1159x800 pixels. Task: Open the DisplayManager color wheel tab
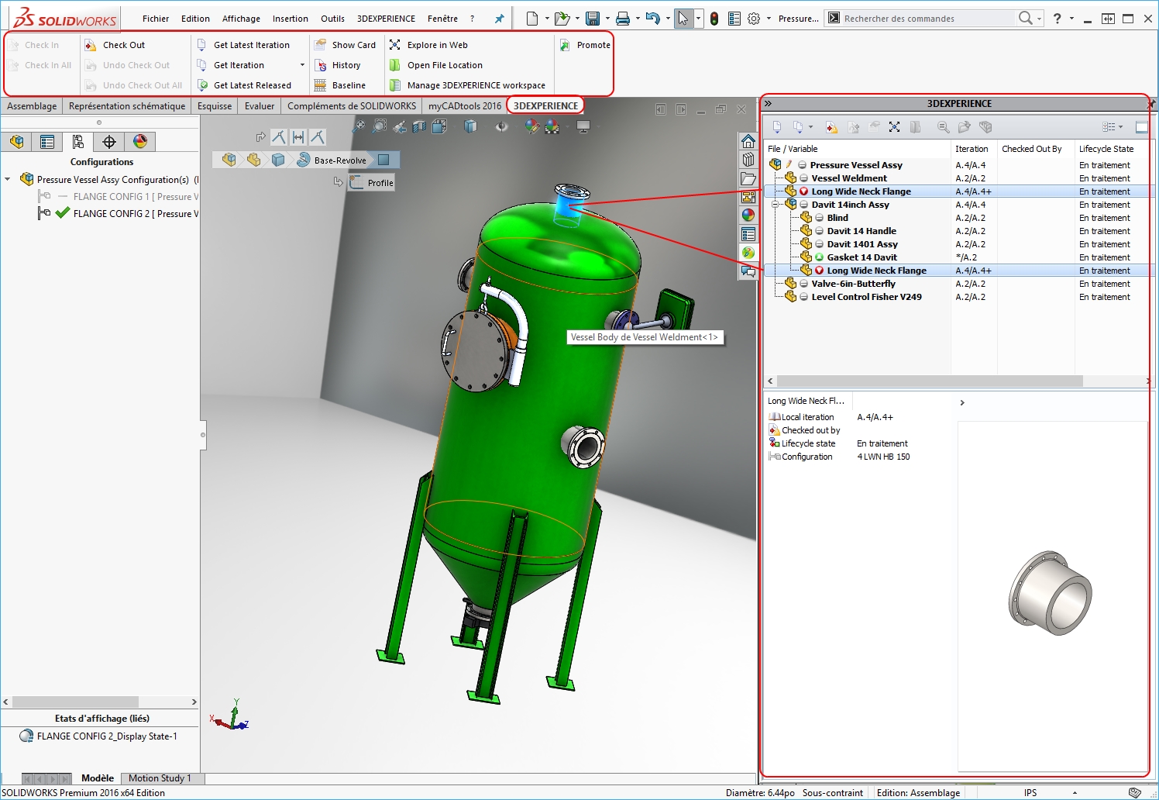click(x=140, y=141)
